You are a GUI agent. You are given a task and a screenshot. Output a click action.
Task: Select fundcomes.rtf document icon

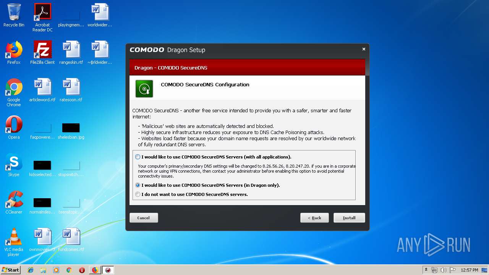pos(71,240)
